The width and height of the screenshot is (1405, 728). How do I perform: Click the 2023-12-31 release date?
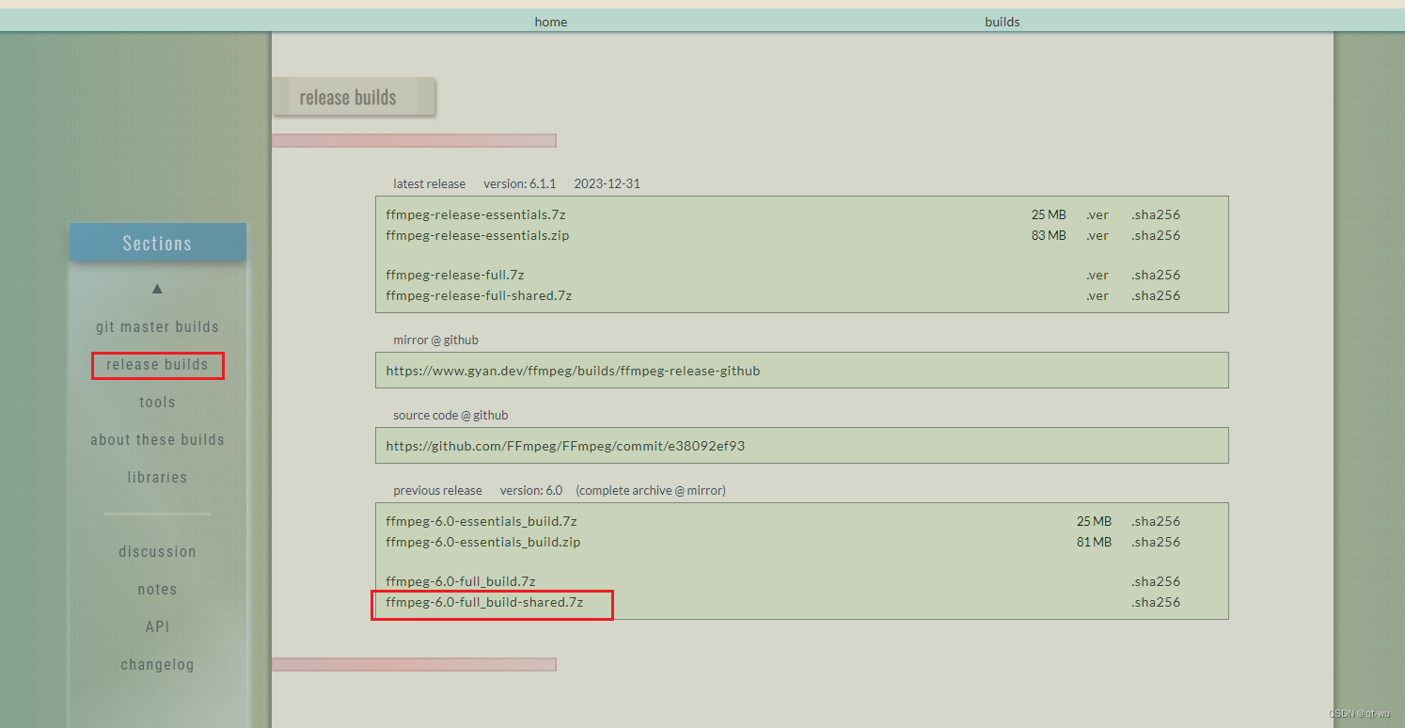tap(608, 184)
